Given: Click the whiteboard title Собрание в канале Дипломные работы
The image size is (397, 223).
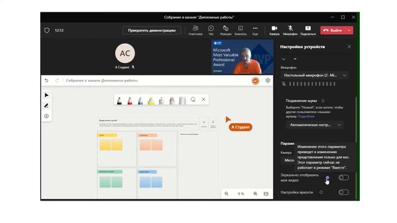Looking at the screenshot, I should (102, 81).
